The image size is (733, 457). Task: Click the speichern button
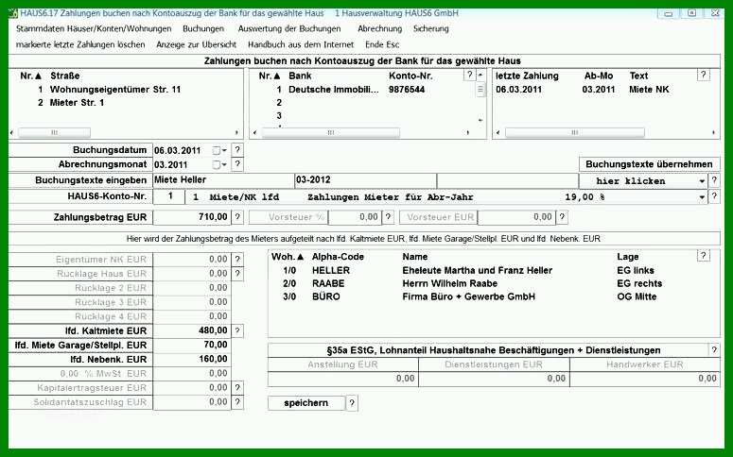point(306,403)
